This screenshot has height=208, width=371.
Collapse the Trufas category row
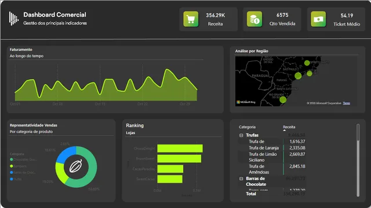pos(241,135)
